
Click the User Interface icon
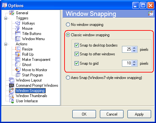[x=12, y=101]
